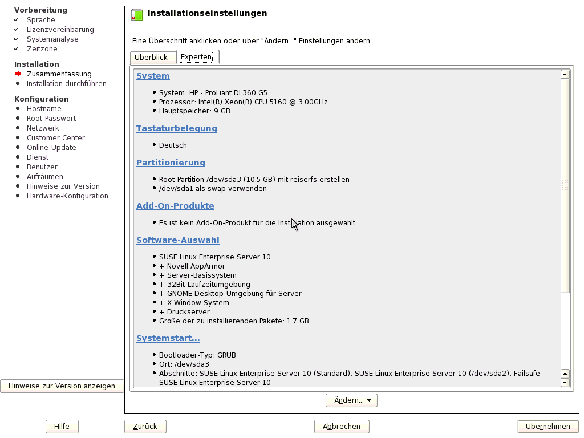The height and width of the screenshot is (438, 584).
Task: Select the Dienst step in sidebar
Action: (38, 157)
